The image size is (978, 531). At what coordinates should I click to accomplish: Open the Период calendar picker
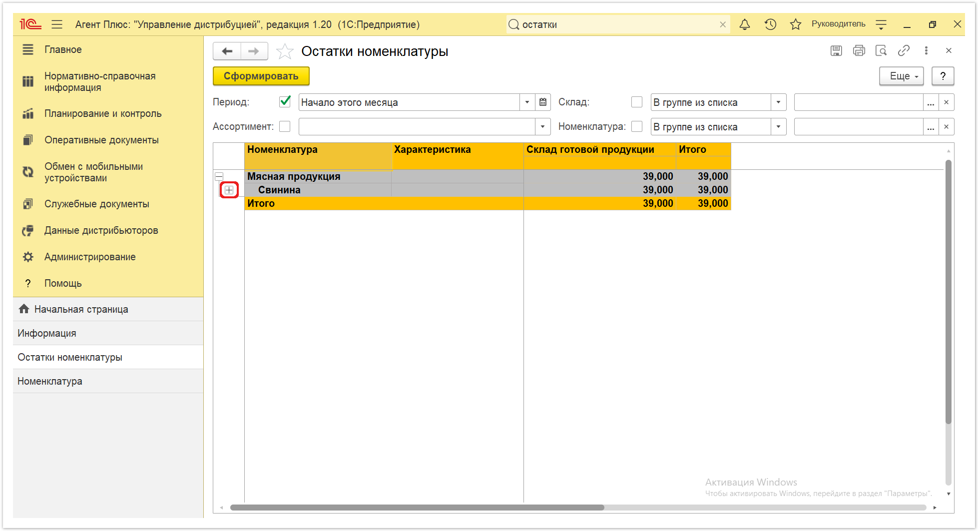tap(543, 102)
